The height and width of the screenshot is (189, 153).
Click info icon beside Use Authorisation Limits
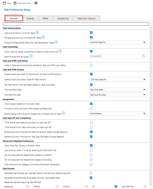[37, 33]
